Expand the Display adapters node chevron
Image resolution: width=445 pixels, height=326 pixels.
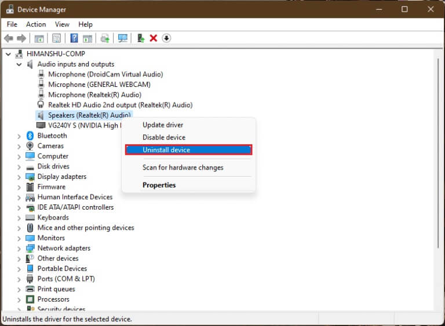point(19,177)
